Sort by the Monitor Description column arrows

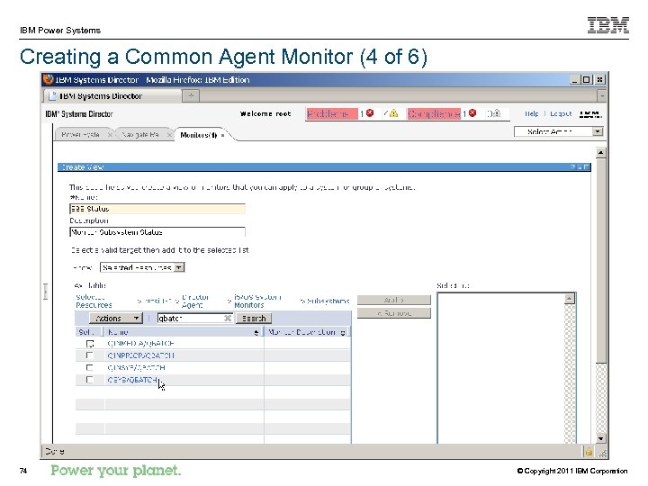coord(343,332)
